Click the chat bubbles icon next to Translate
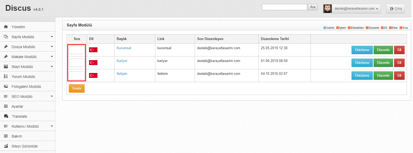Image resolution: width=413 pixels, height=153 pixels. point(6,116)
